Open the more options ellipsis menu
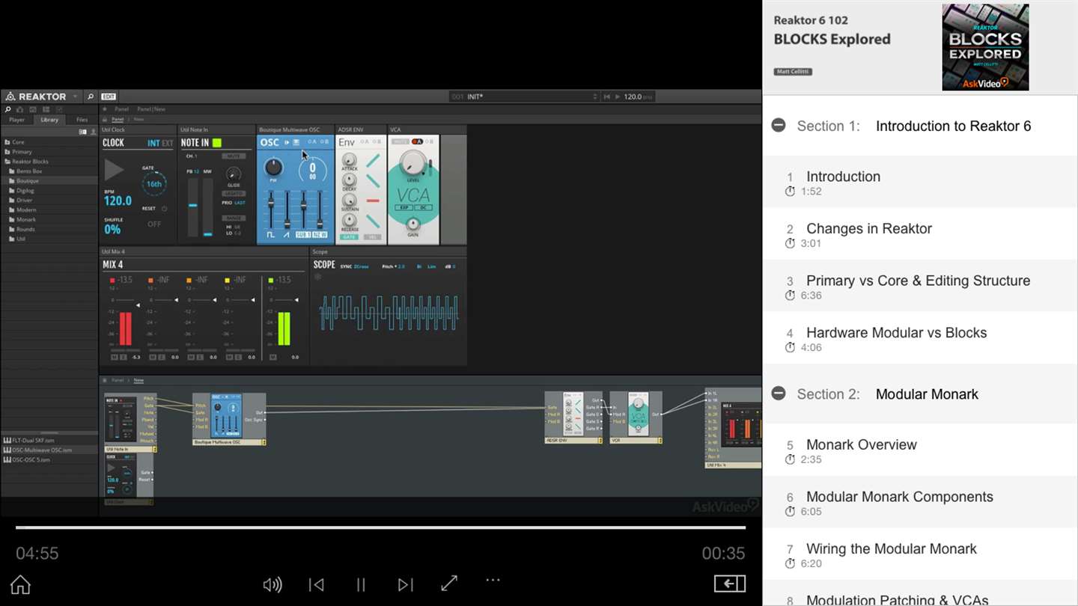Screen dimensions: 1078x606 pyautogui.click(x=493, y=580)
